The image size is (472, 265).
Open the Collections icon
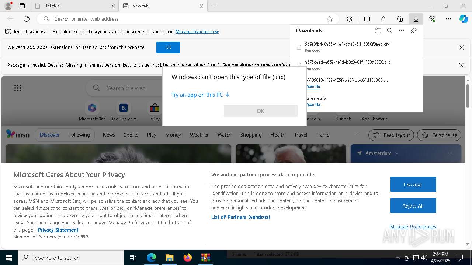(x=400, y=19)
